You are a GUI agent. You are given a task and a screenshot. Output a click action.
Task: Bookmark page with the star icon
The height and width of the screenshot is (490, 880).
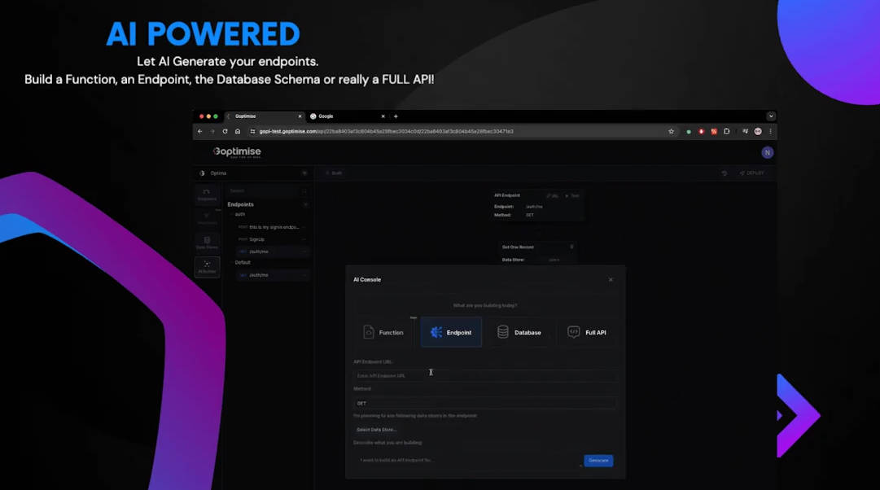[x=671, y=131]
